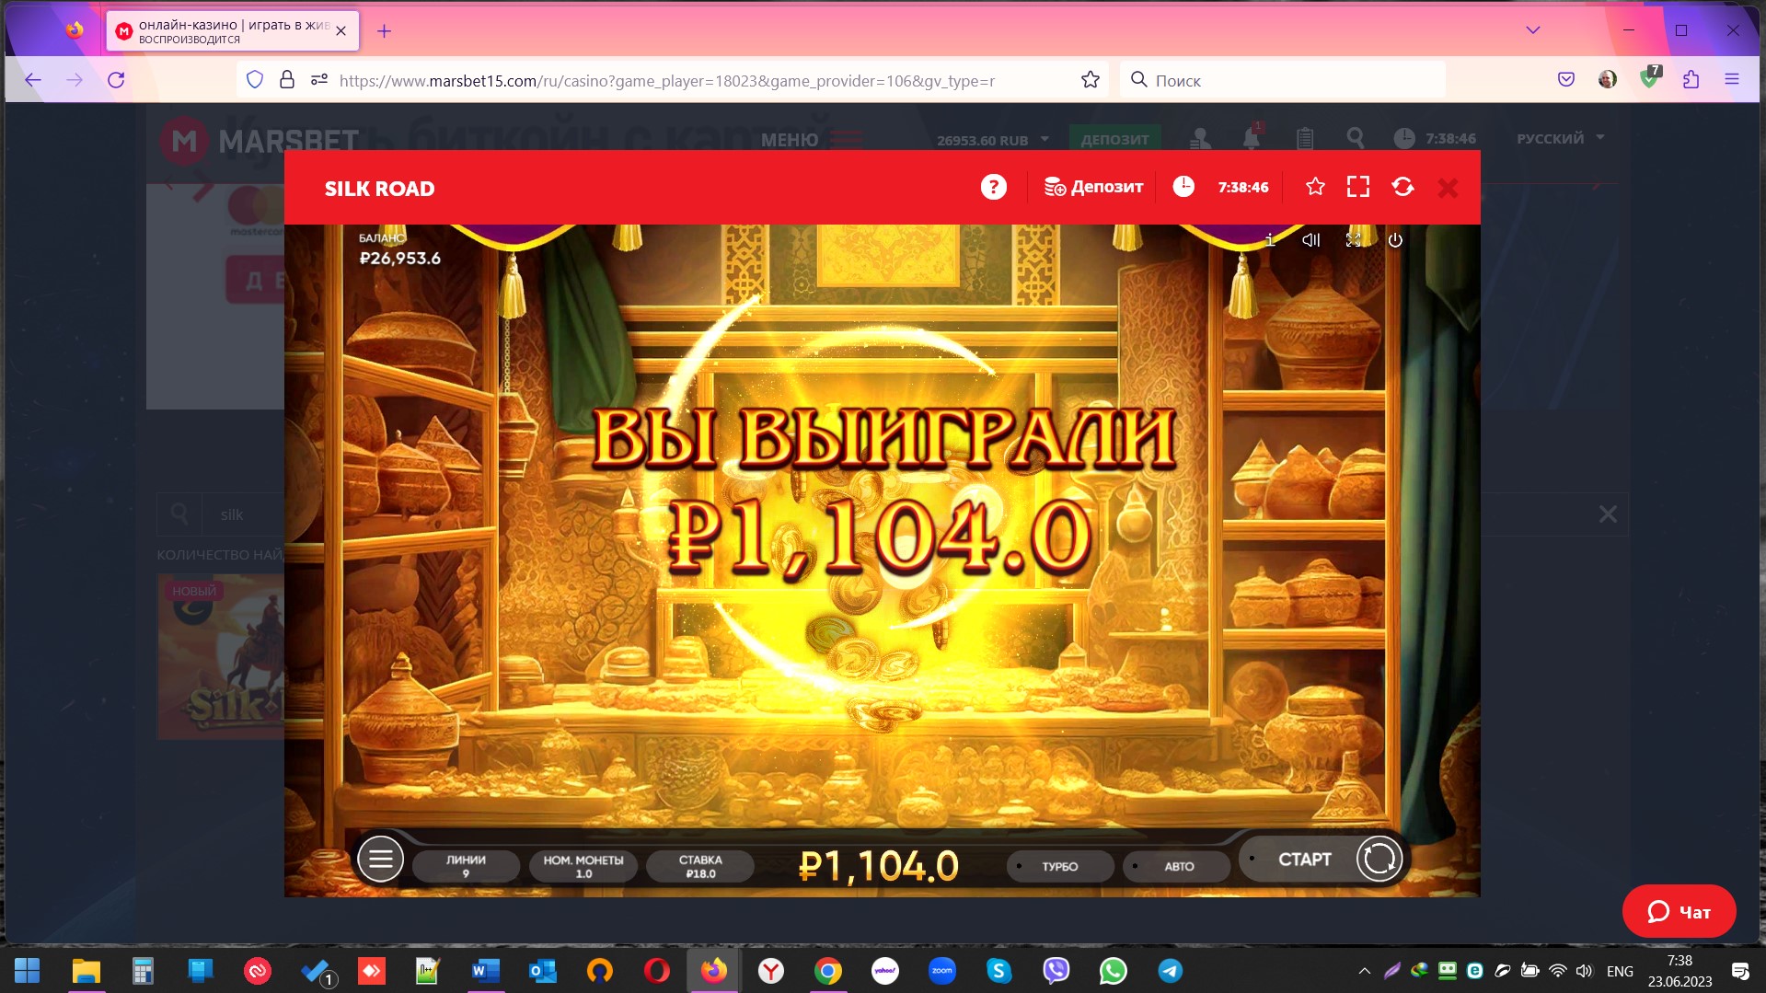Focus the Поиск search field
1766x993 pixels.
tap(1283, 80)
